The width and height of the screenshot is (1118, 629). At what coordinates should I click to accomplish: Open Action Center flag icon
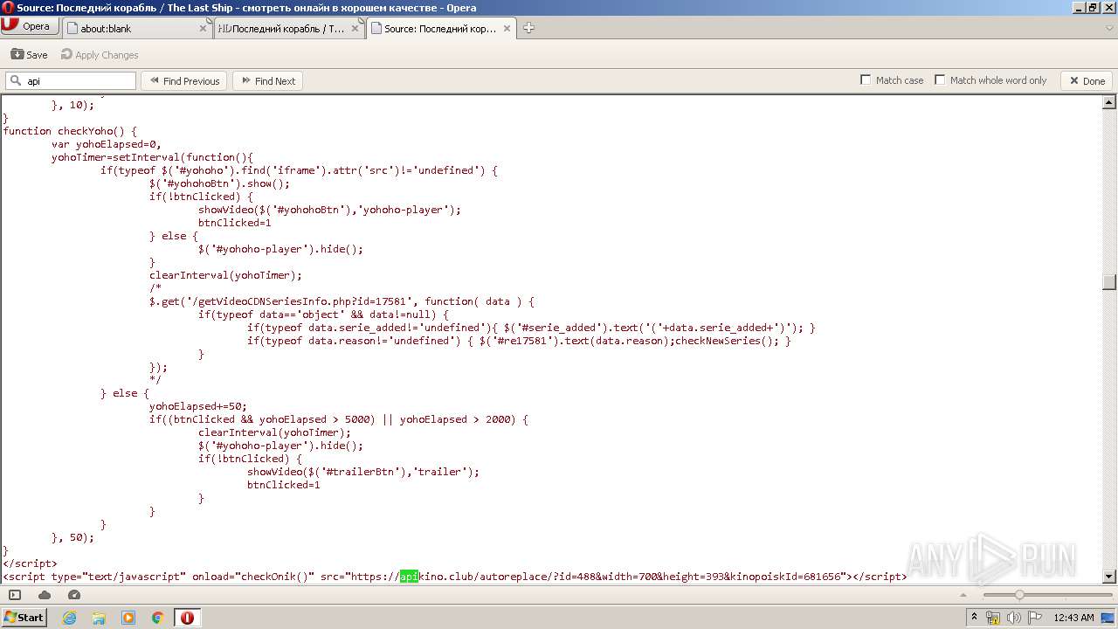(1033, 618)
